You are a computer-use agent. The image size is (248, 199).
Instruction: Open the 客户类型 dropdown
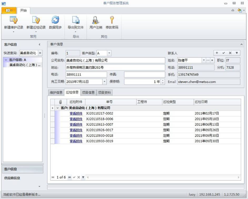(109, 53)
